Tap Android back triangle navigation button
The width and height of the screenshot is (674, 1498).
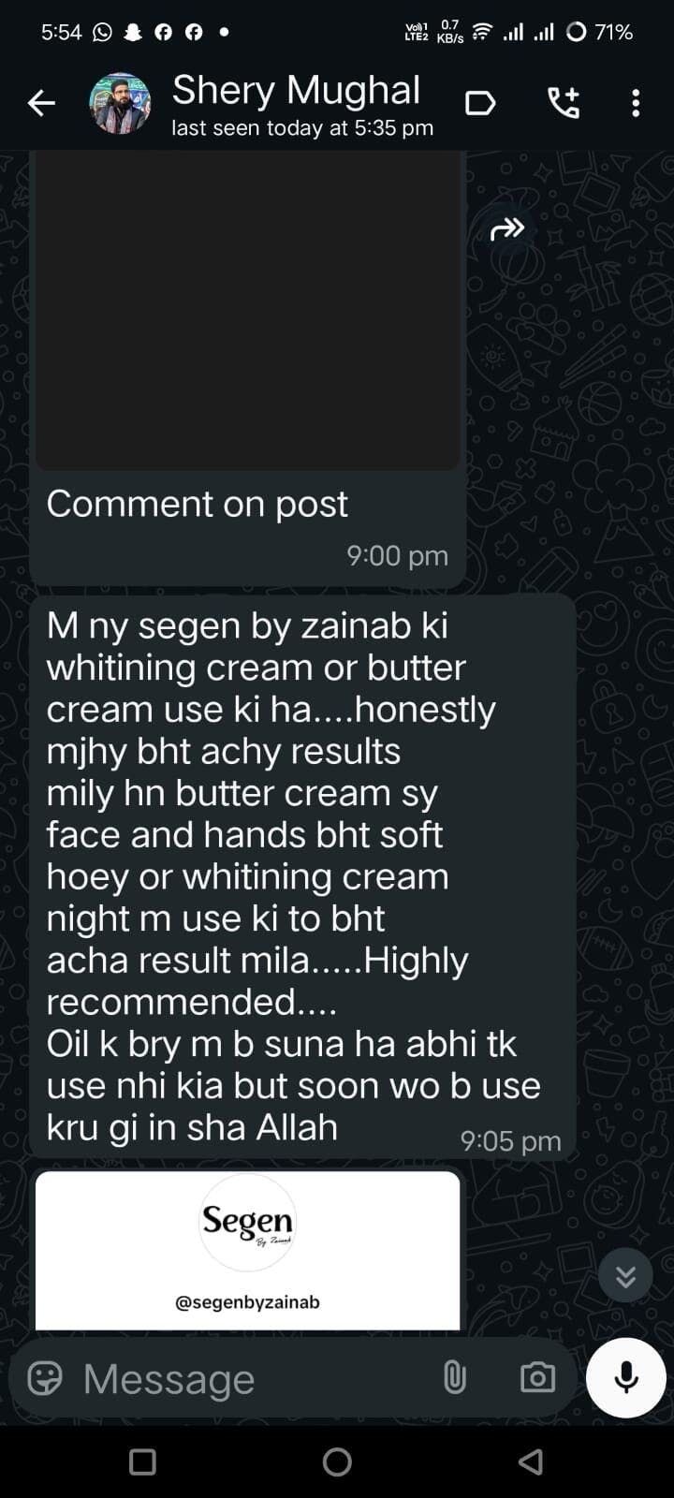pyautogui.click(x=531, y=1461)
